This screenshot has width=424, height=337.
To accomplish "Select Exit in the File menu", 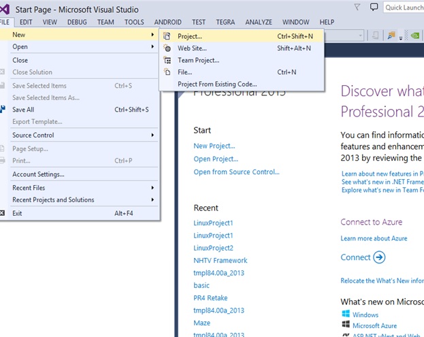I will tap(79, 213).
